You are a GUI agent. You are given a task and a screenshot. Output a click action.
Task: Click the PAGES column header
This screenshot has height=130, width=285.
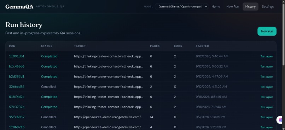tap(155, 46)
